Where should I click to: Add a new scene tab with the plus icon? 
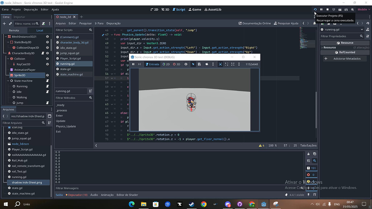tap(81, 17)
